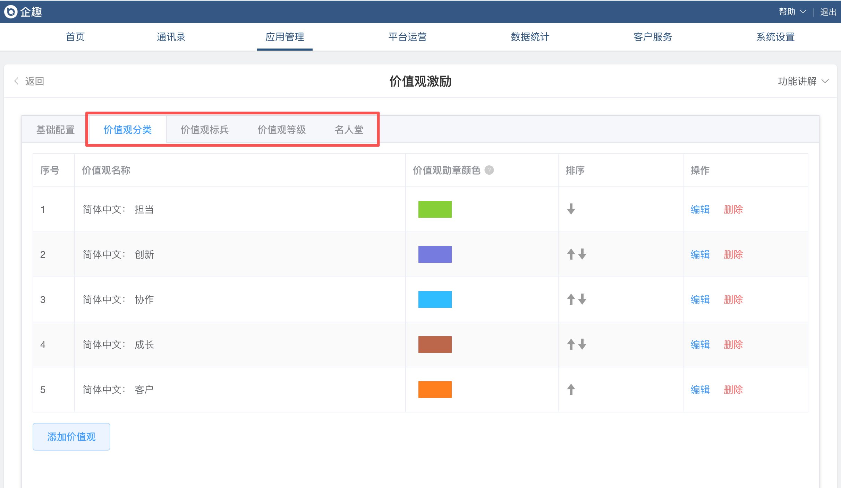Move 协作 row down with arrow
Viewport: 841px width, 488px height.
tap(582, 299)
